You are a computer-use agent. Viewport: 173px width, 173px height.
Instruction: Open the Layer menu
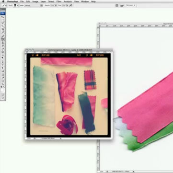(43, 1)
